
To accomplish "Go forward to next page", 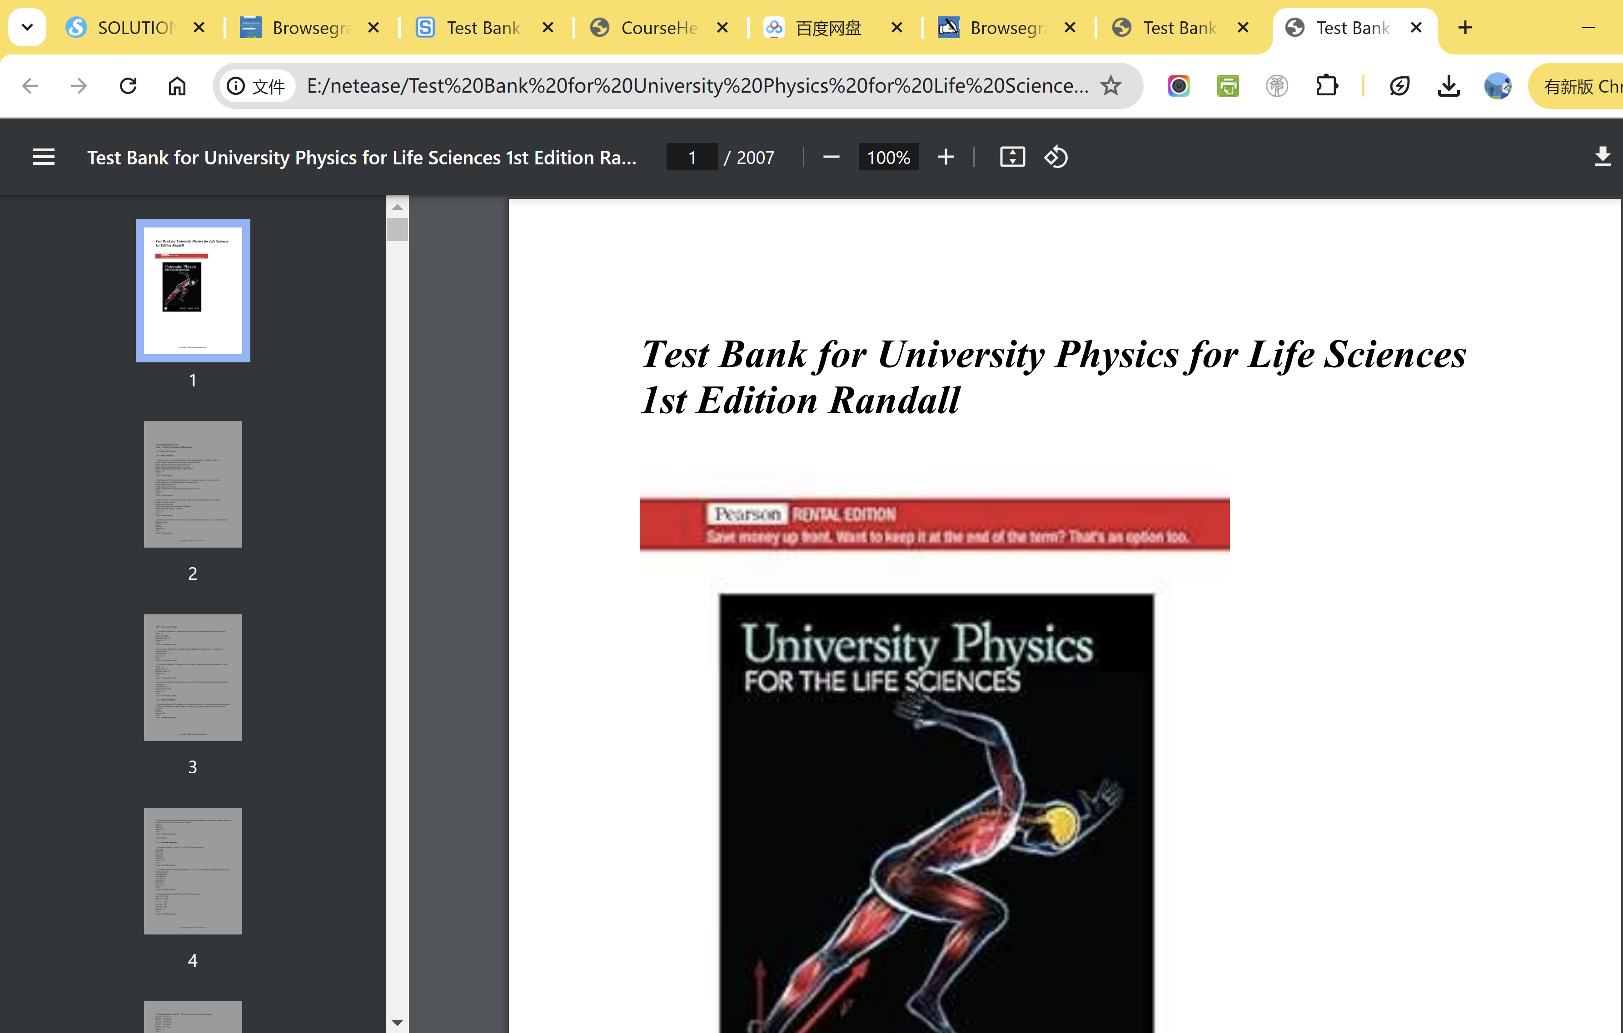I will 79,86.
